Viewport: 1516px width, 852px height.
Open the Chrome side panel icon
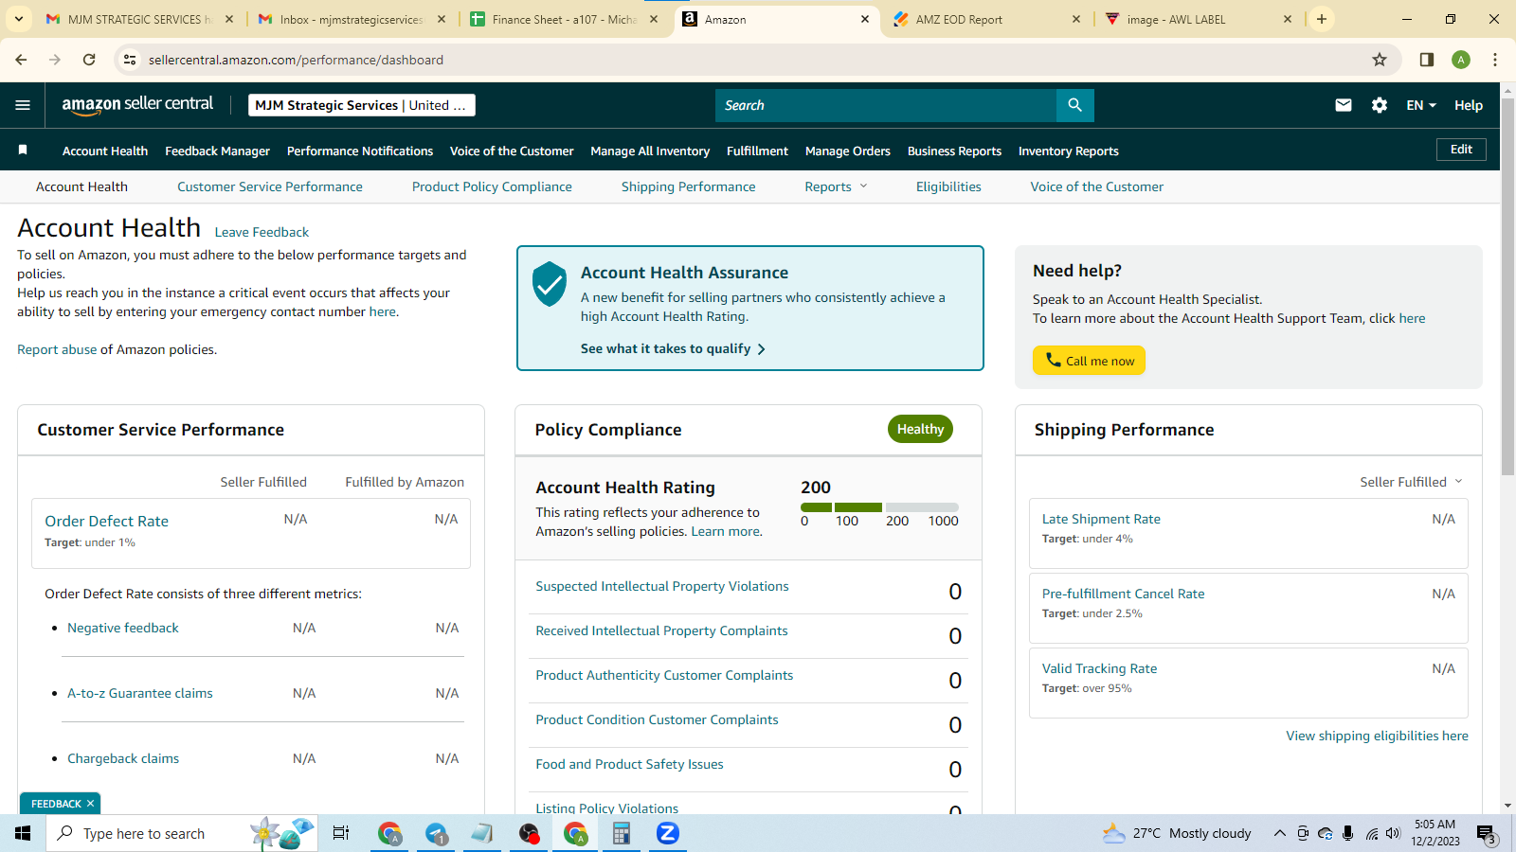click(1426, 60)
